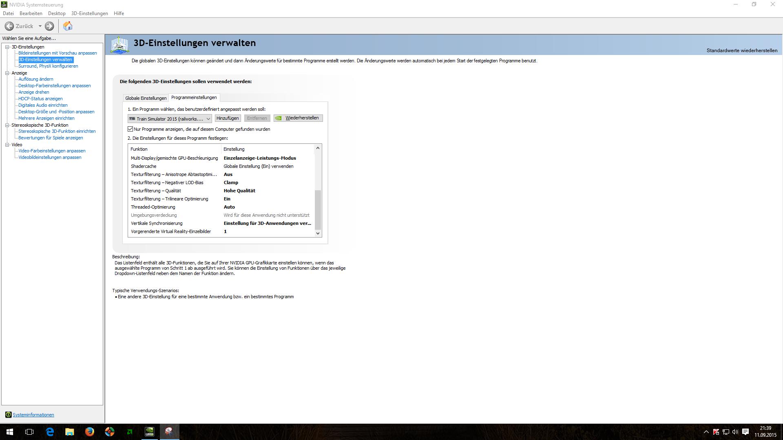Click the settings list scroll-down arrow
The width and height of the screenshot is (783, 440).
point(318,233)
